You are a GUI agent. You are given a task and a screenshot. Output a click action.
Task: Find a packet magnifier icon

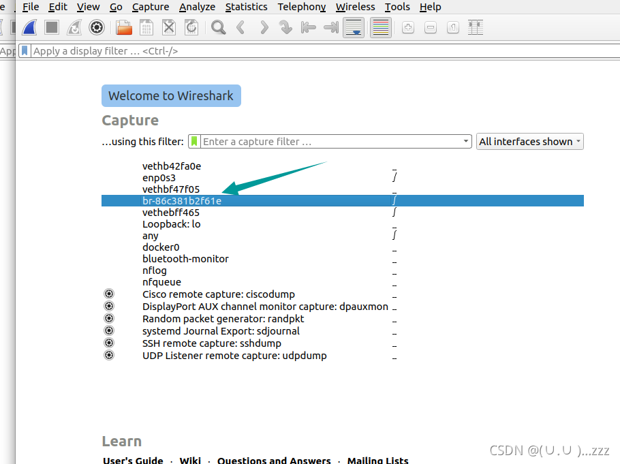click(218, 28)
